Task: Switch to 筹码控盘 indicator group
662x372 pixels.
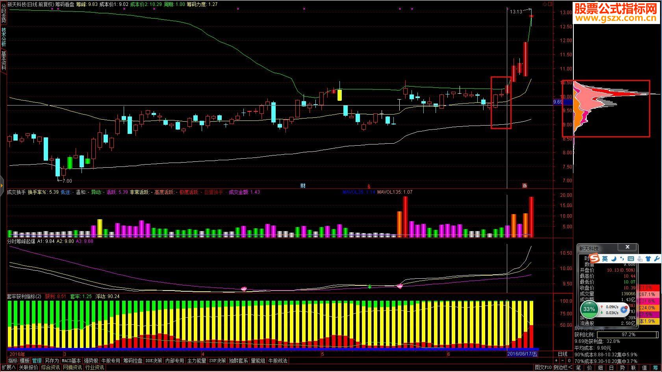Action: click(x=133, y=361)
